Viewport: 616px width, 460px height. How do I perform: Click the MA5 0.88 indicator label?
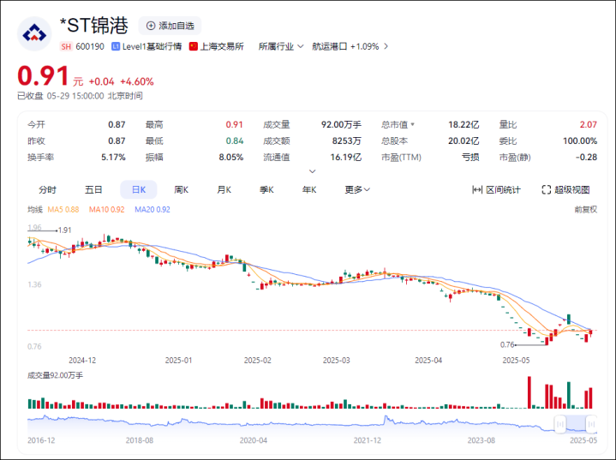pos(63,210)
